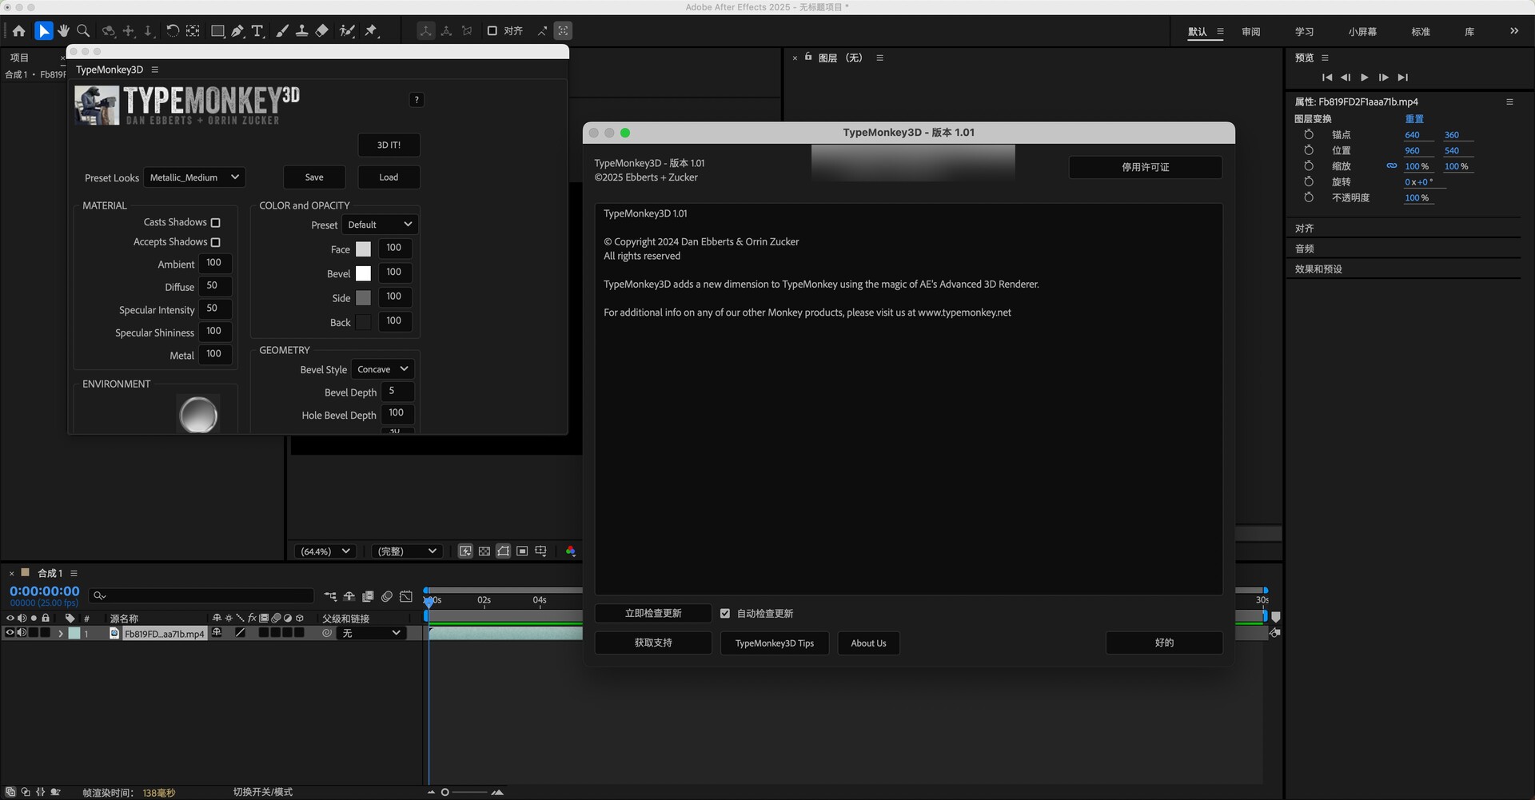
Task: Expand the Fb819FD layer properties arrow
Action: coord(60,633)
